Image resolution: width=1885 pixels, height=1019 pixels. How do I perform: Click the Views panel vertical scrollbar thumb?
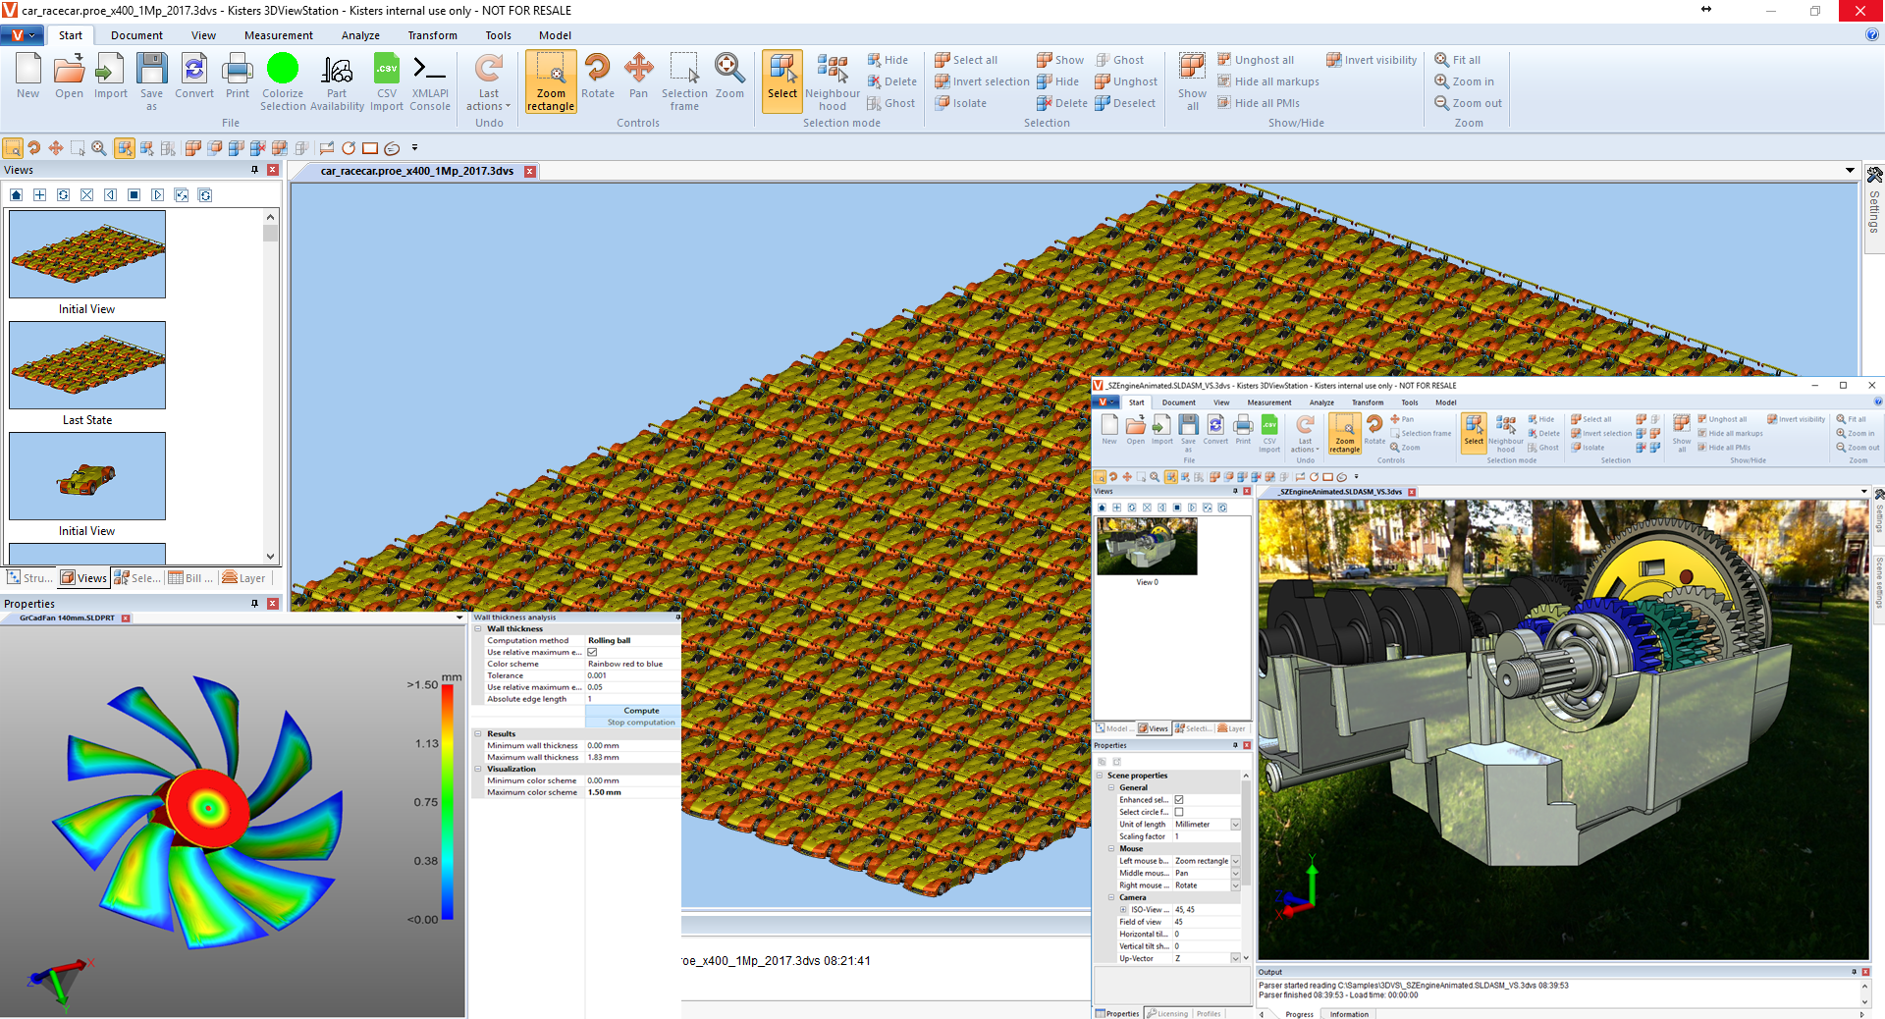click(x=271, y=233)
